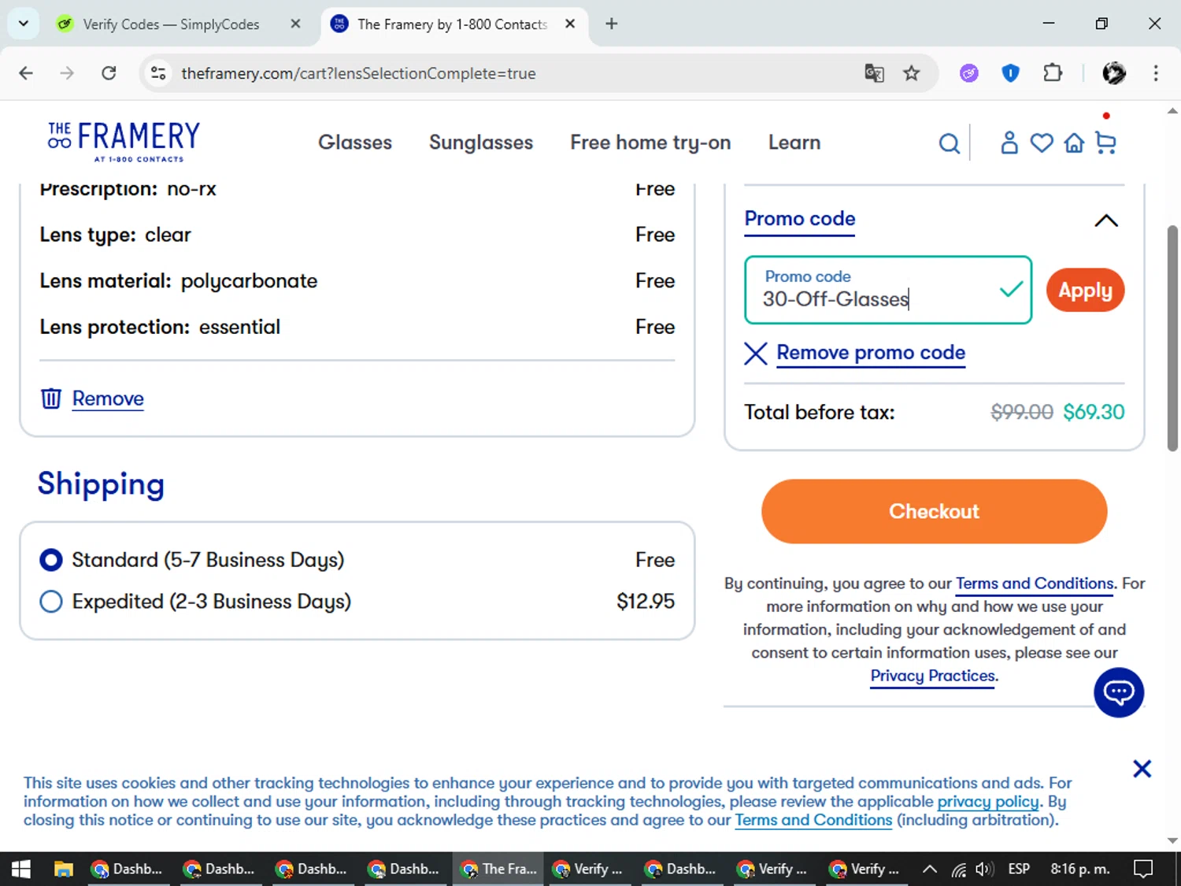Open the Chrome profile avatar

click(x=1114, y=73)
